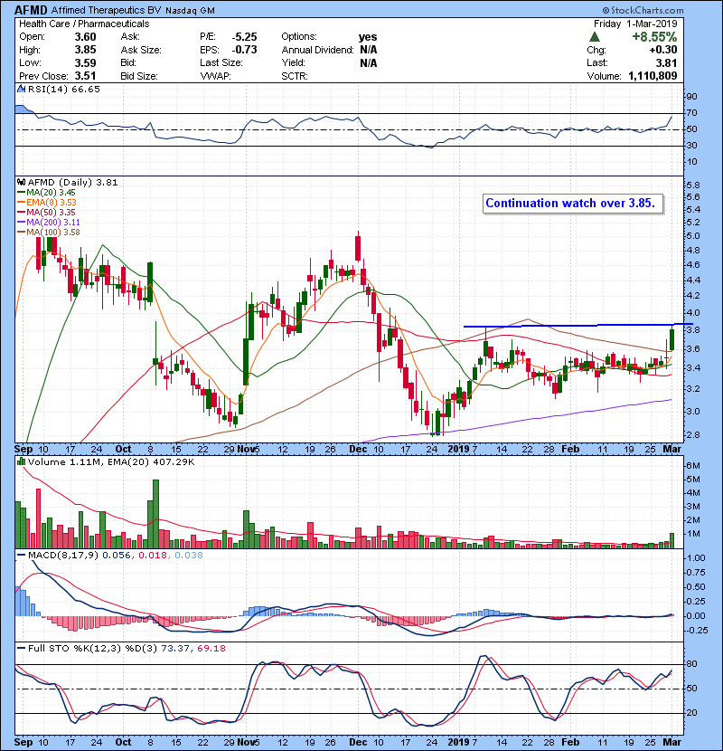
Task: Click the High value 3.85
Action: click(85, 50)
